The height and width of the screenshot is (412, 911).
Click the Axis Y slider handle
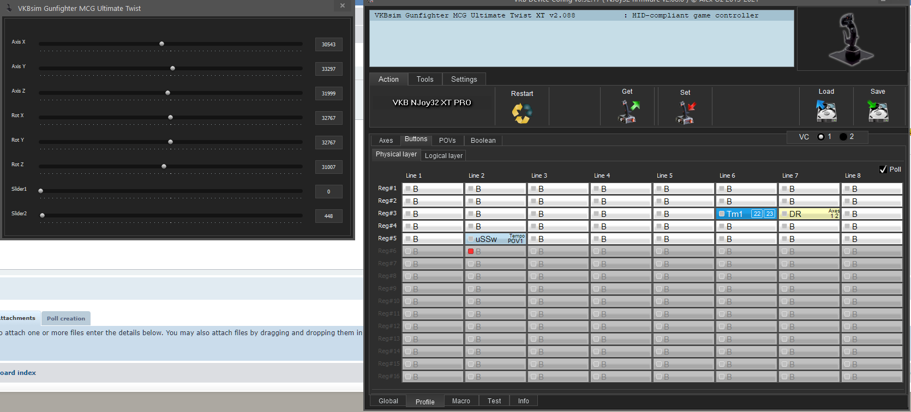click(x=172, y=68)
